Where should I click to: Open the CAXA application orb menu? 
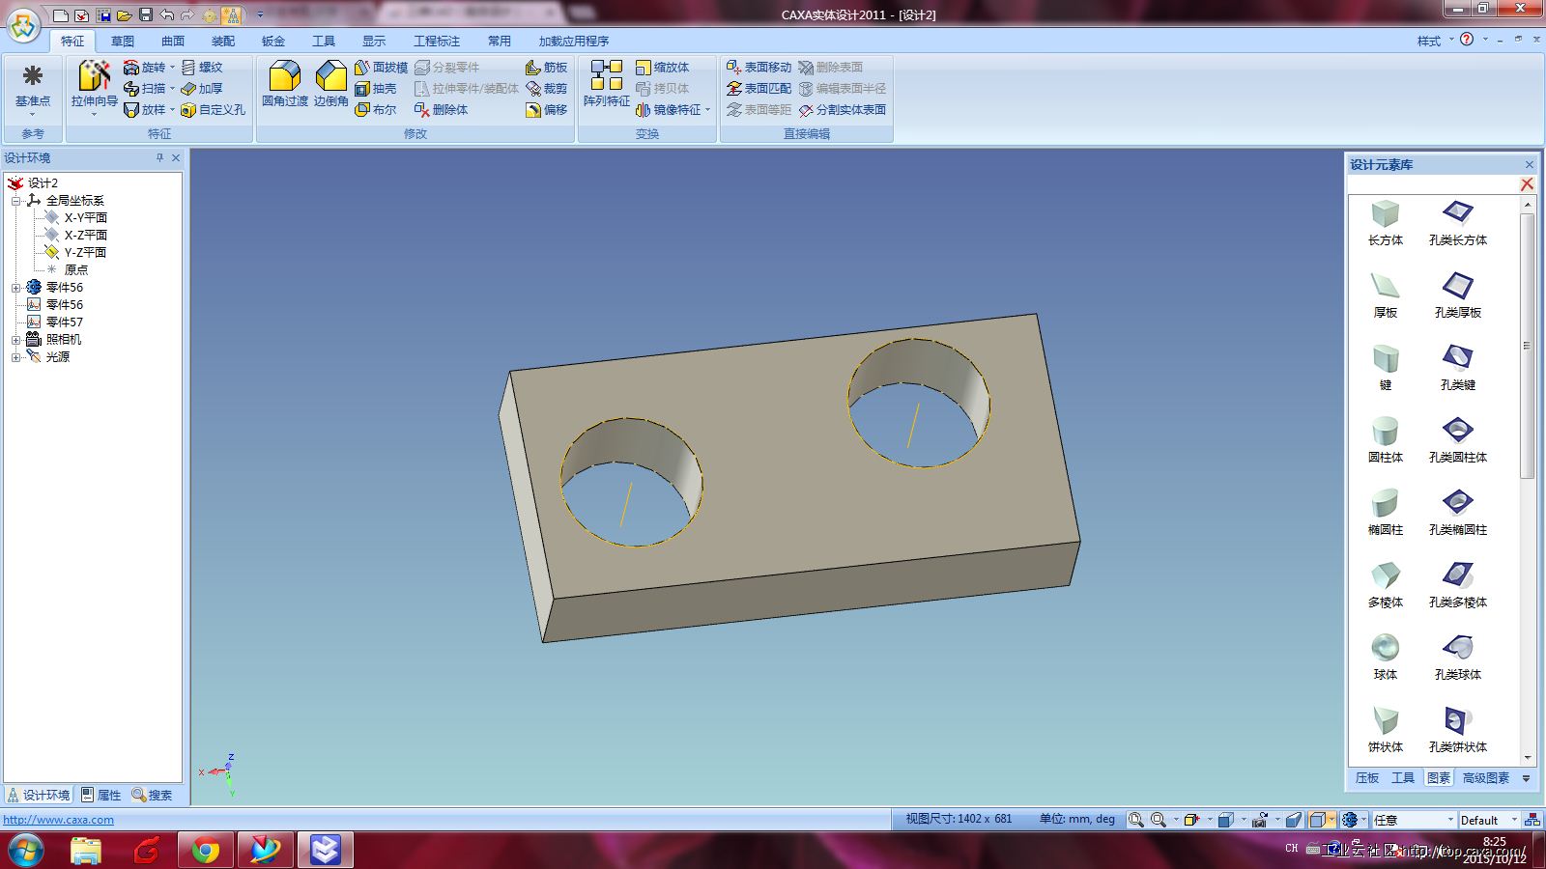coord(23,26)
